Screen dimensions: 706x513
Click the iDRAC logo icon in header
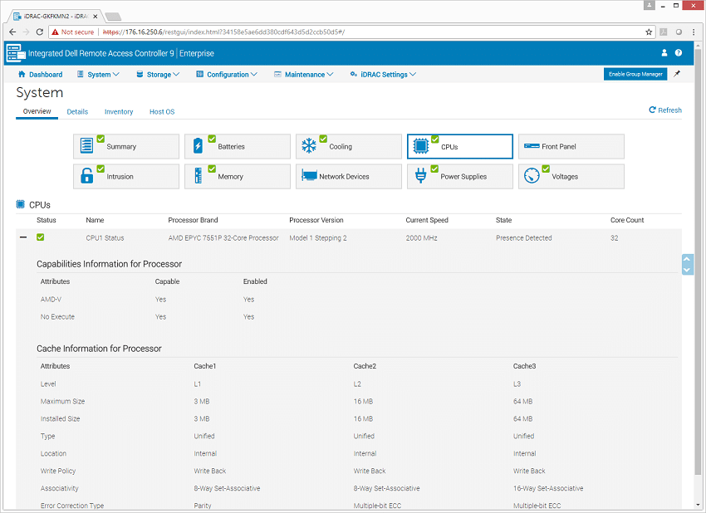[x=16, y=53]
